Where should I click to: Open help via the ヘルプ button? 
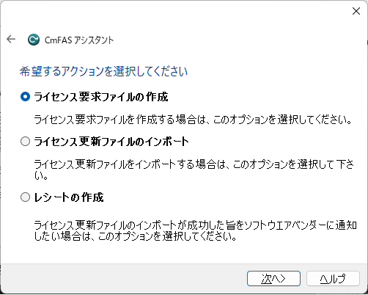tap(333, 278)
